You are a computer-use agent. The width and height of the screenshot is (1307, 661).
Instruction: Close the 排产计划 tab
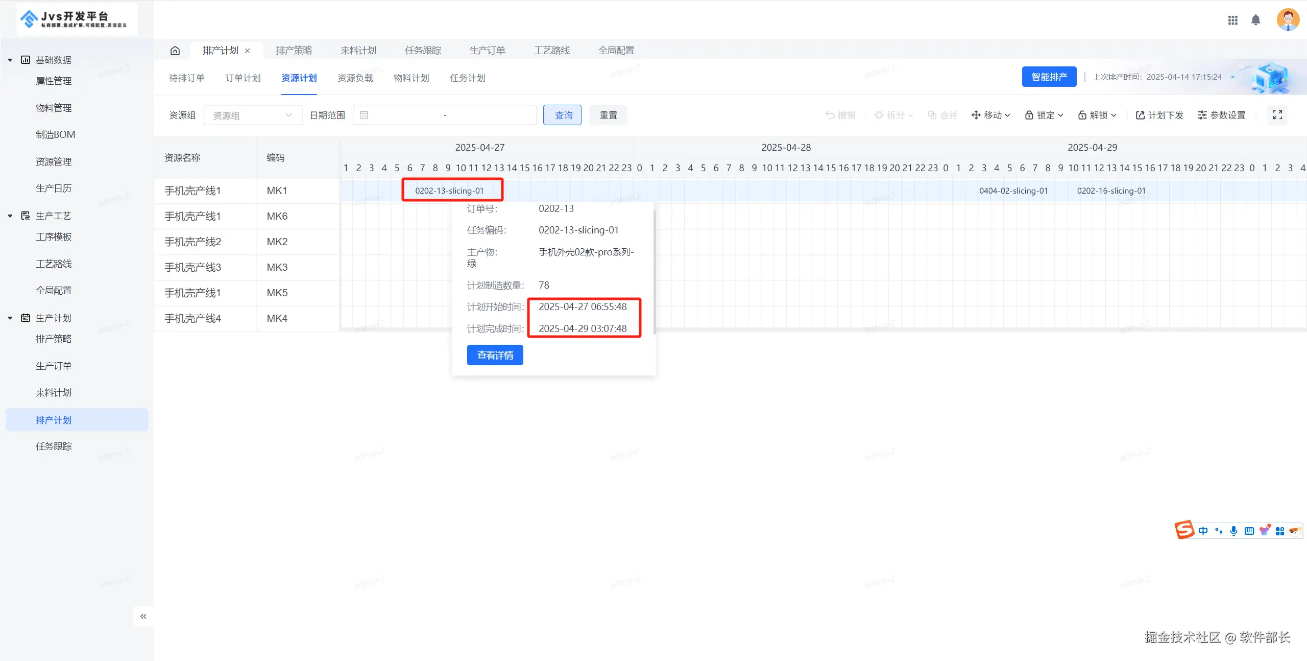(248, 51)
